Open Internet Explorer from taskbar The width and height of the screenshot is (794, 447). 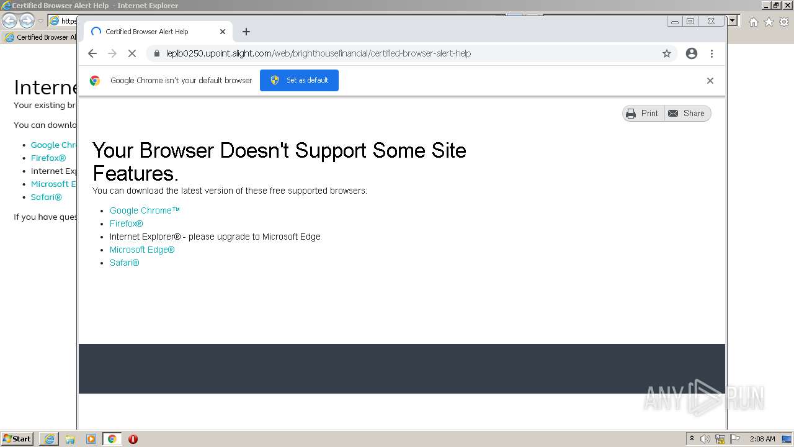coord(49,439)
